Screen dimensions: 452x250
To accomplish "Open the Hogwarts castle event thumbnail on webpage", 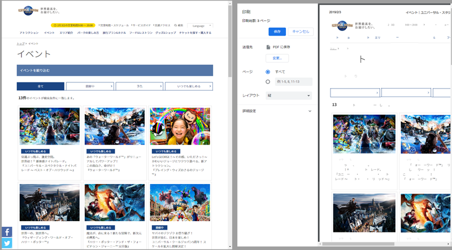I will (x=50, y=203).
